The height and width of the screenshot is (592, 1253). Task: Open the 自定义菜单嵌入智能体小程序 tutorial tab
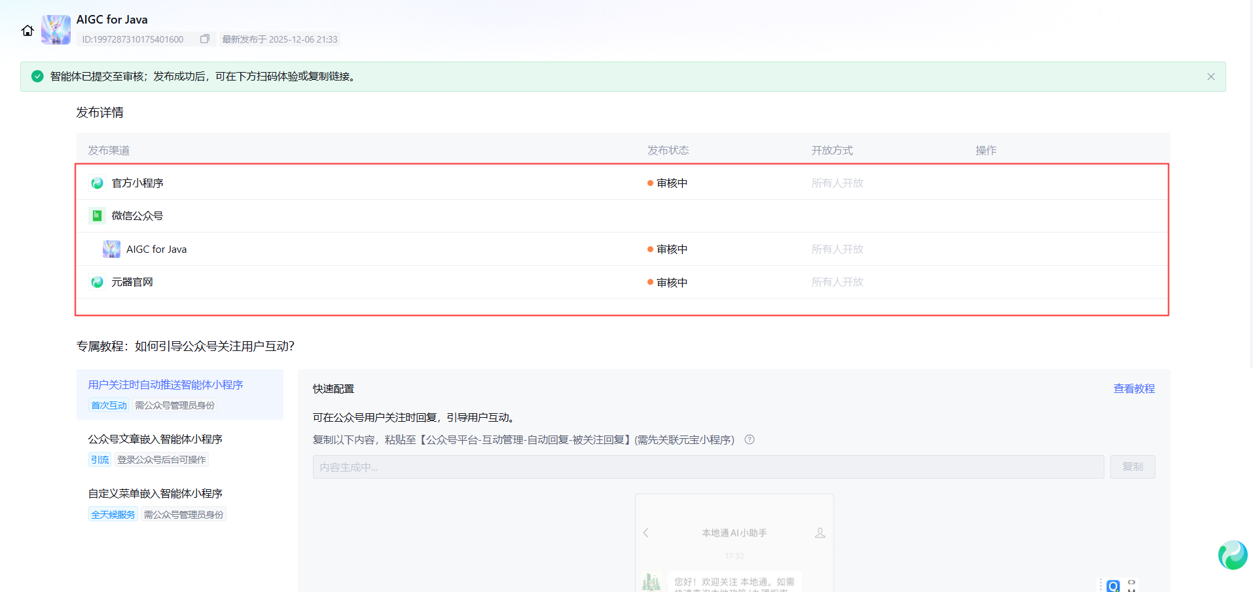tap(155, 494)
